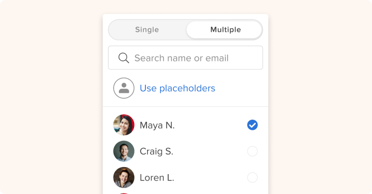Select the Multiple tab
The height and width of the screenshot is (194, 372).
tap(224, 30)
